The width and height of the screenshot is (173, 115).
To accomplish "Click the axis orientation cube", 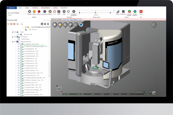I will 59,89.
